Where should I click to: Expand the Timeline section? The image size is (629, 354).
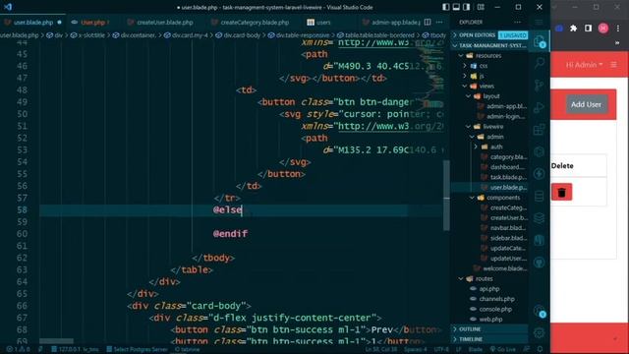tap(489, 339)
